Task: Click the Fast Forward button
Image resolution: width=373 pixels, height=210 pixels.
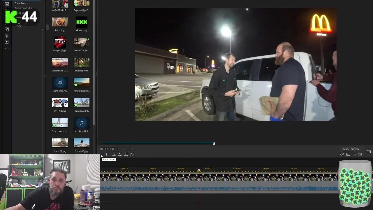Action: pos(132,154)
